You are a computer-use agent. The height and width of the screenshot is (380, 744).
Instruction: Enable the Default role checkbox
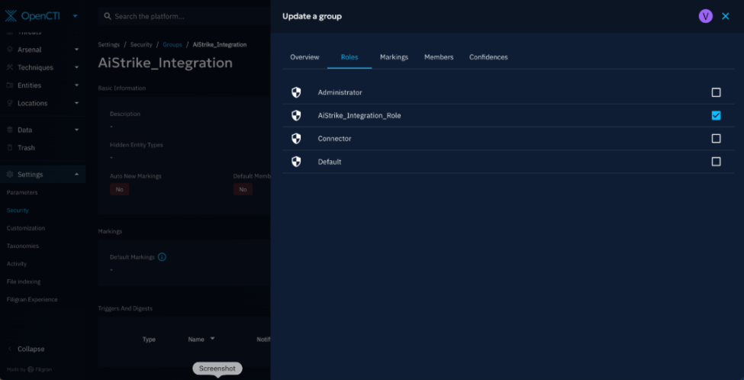pyautogui.click(x=716, y=162)
